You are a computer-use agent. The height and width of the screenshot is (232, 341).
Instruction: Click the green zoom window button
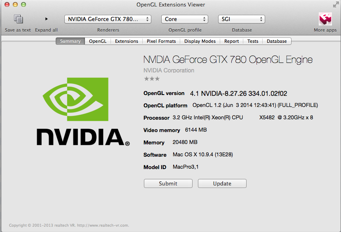24,5
